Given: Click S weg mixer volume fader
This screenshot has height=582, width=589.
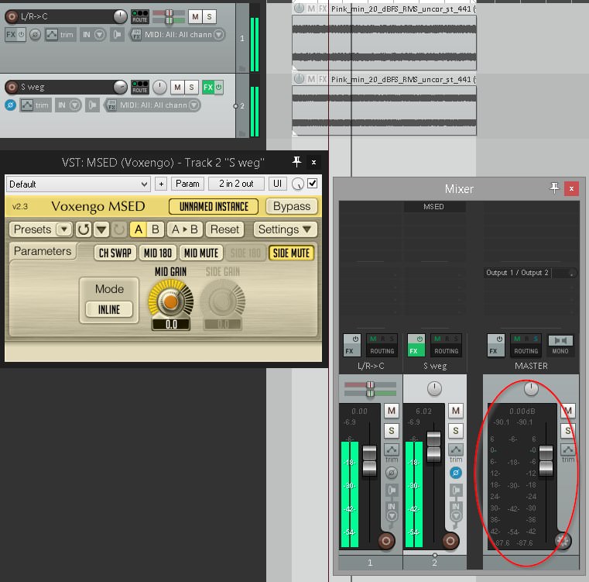Looking at the screenshot, I should (434, 446).
